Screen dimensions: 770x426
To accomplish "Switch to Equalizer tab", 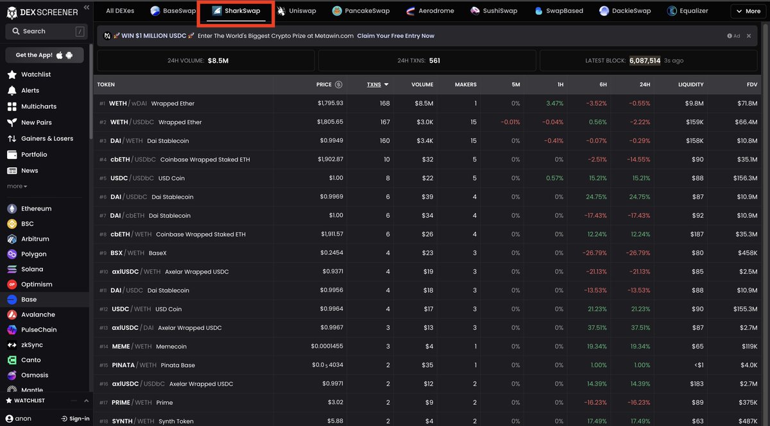I will tap(688, 11).
